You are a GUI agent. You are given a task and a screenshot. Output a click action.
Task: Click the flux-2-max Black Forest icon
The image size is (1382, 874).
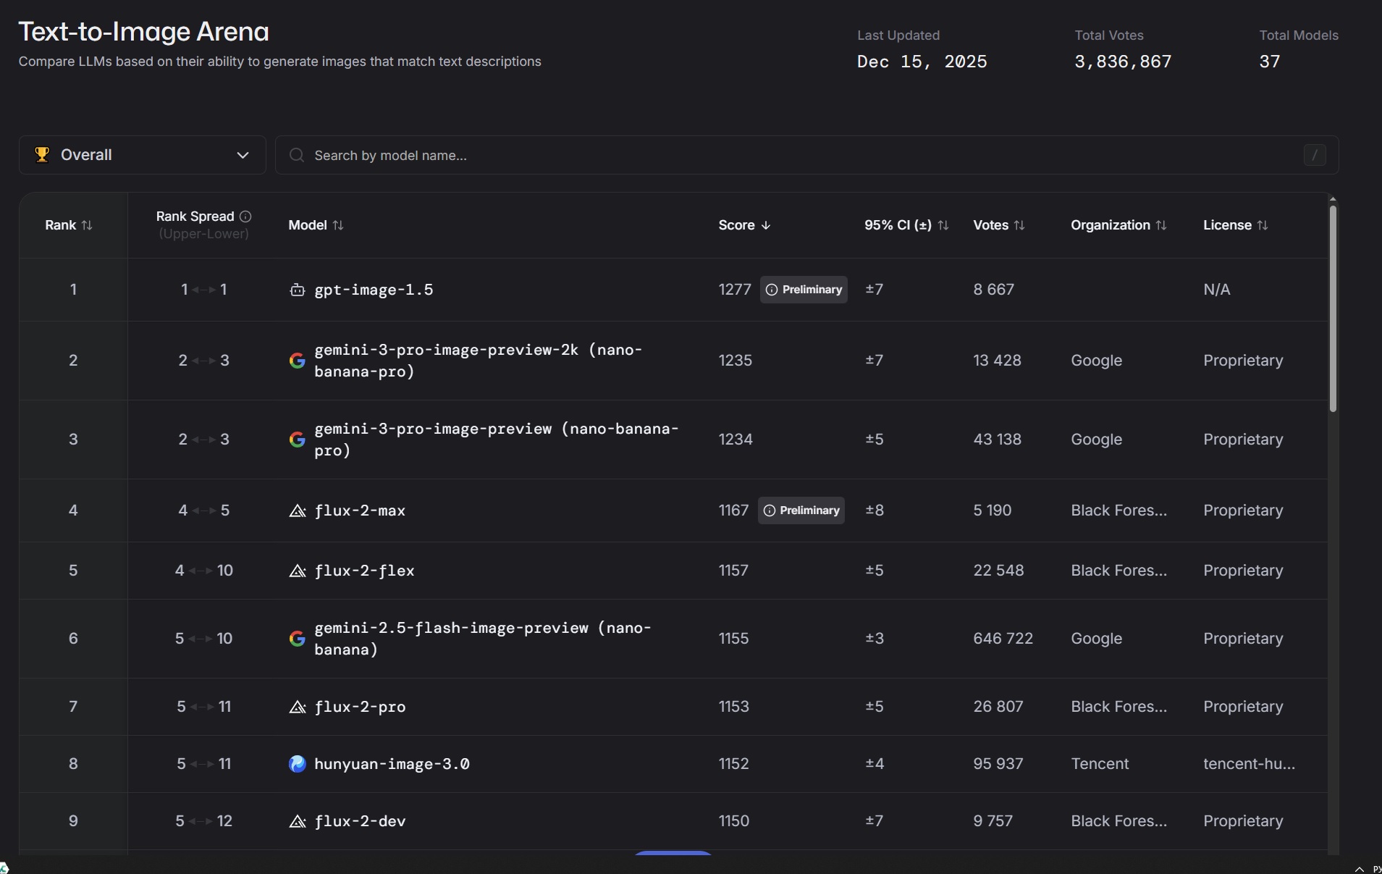click(x=297, y=511)
